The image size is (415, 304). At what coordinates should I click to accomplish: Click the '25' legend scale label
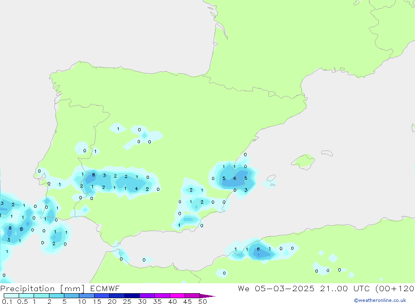[127, 302]
